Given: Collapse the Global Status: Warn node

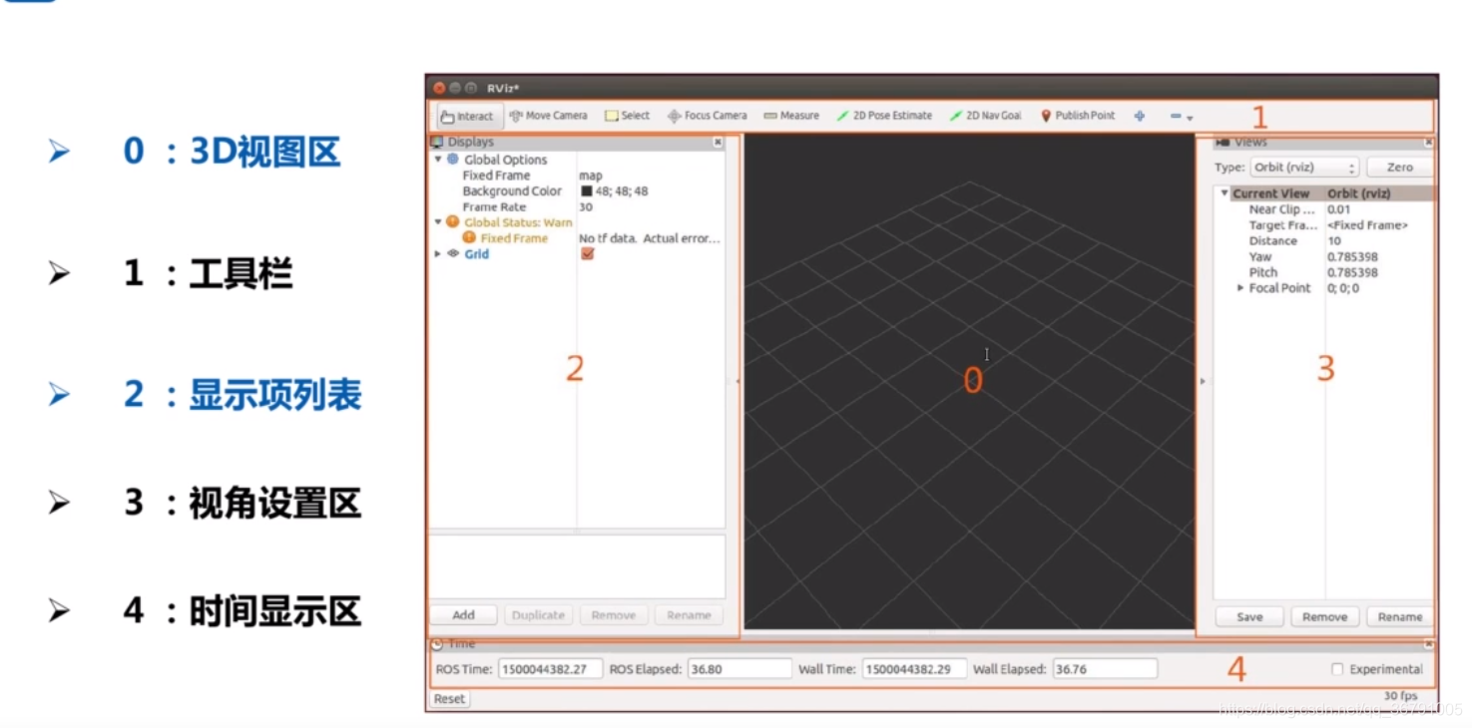Looking at the screenshot, I should pyautogui.click(x=438, y=222).
